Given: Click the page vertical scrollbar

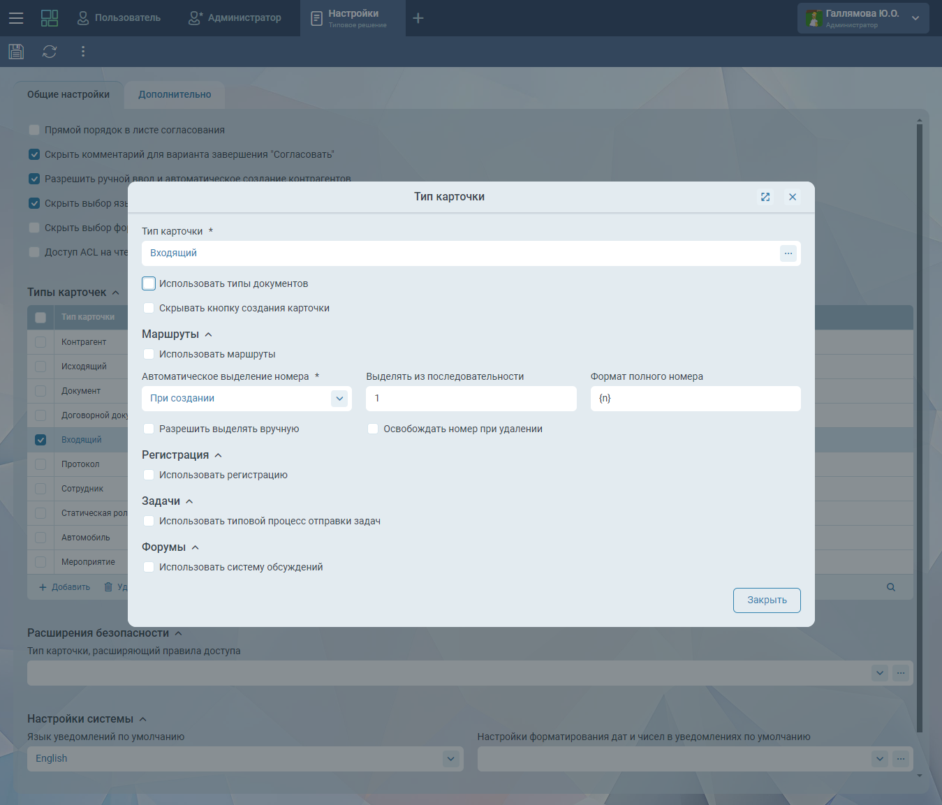Looking at the screenshot, I should (x=919, y=419).
